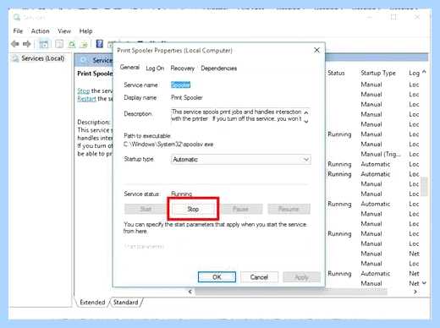Switch to the Extended view tab
440x328 pixels.
pos(92,302)
